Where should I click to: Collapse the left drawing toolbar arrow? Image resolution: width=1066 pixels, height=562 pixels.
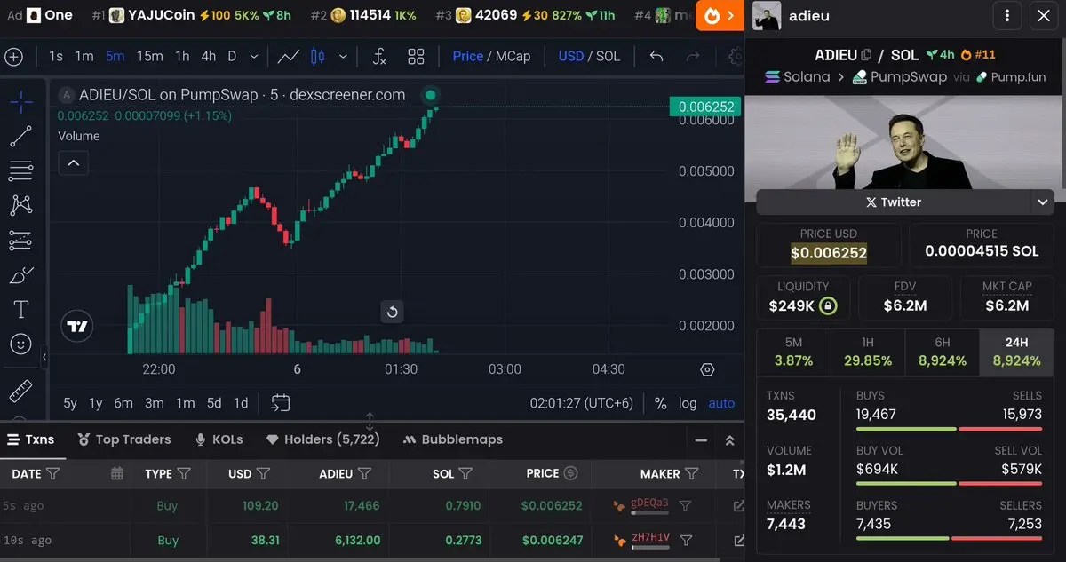(44, 357)
